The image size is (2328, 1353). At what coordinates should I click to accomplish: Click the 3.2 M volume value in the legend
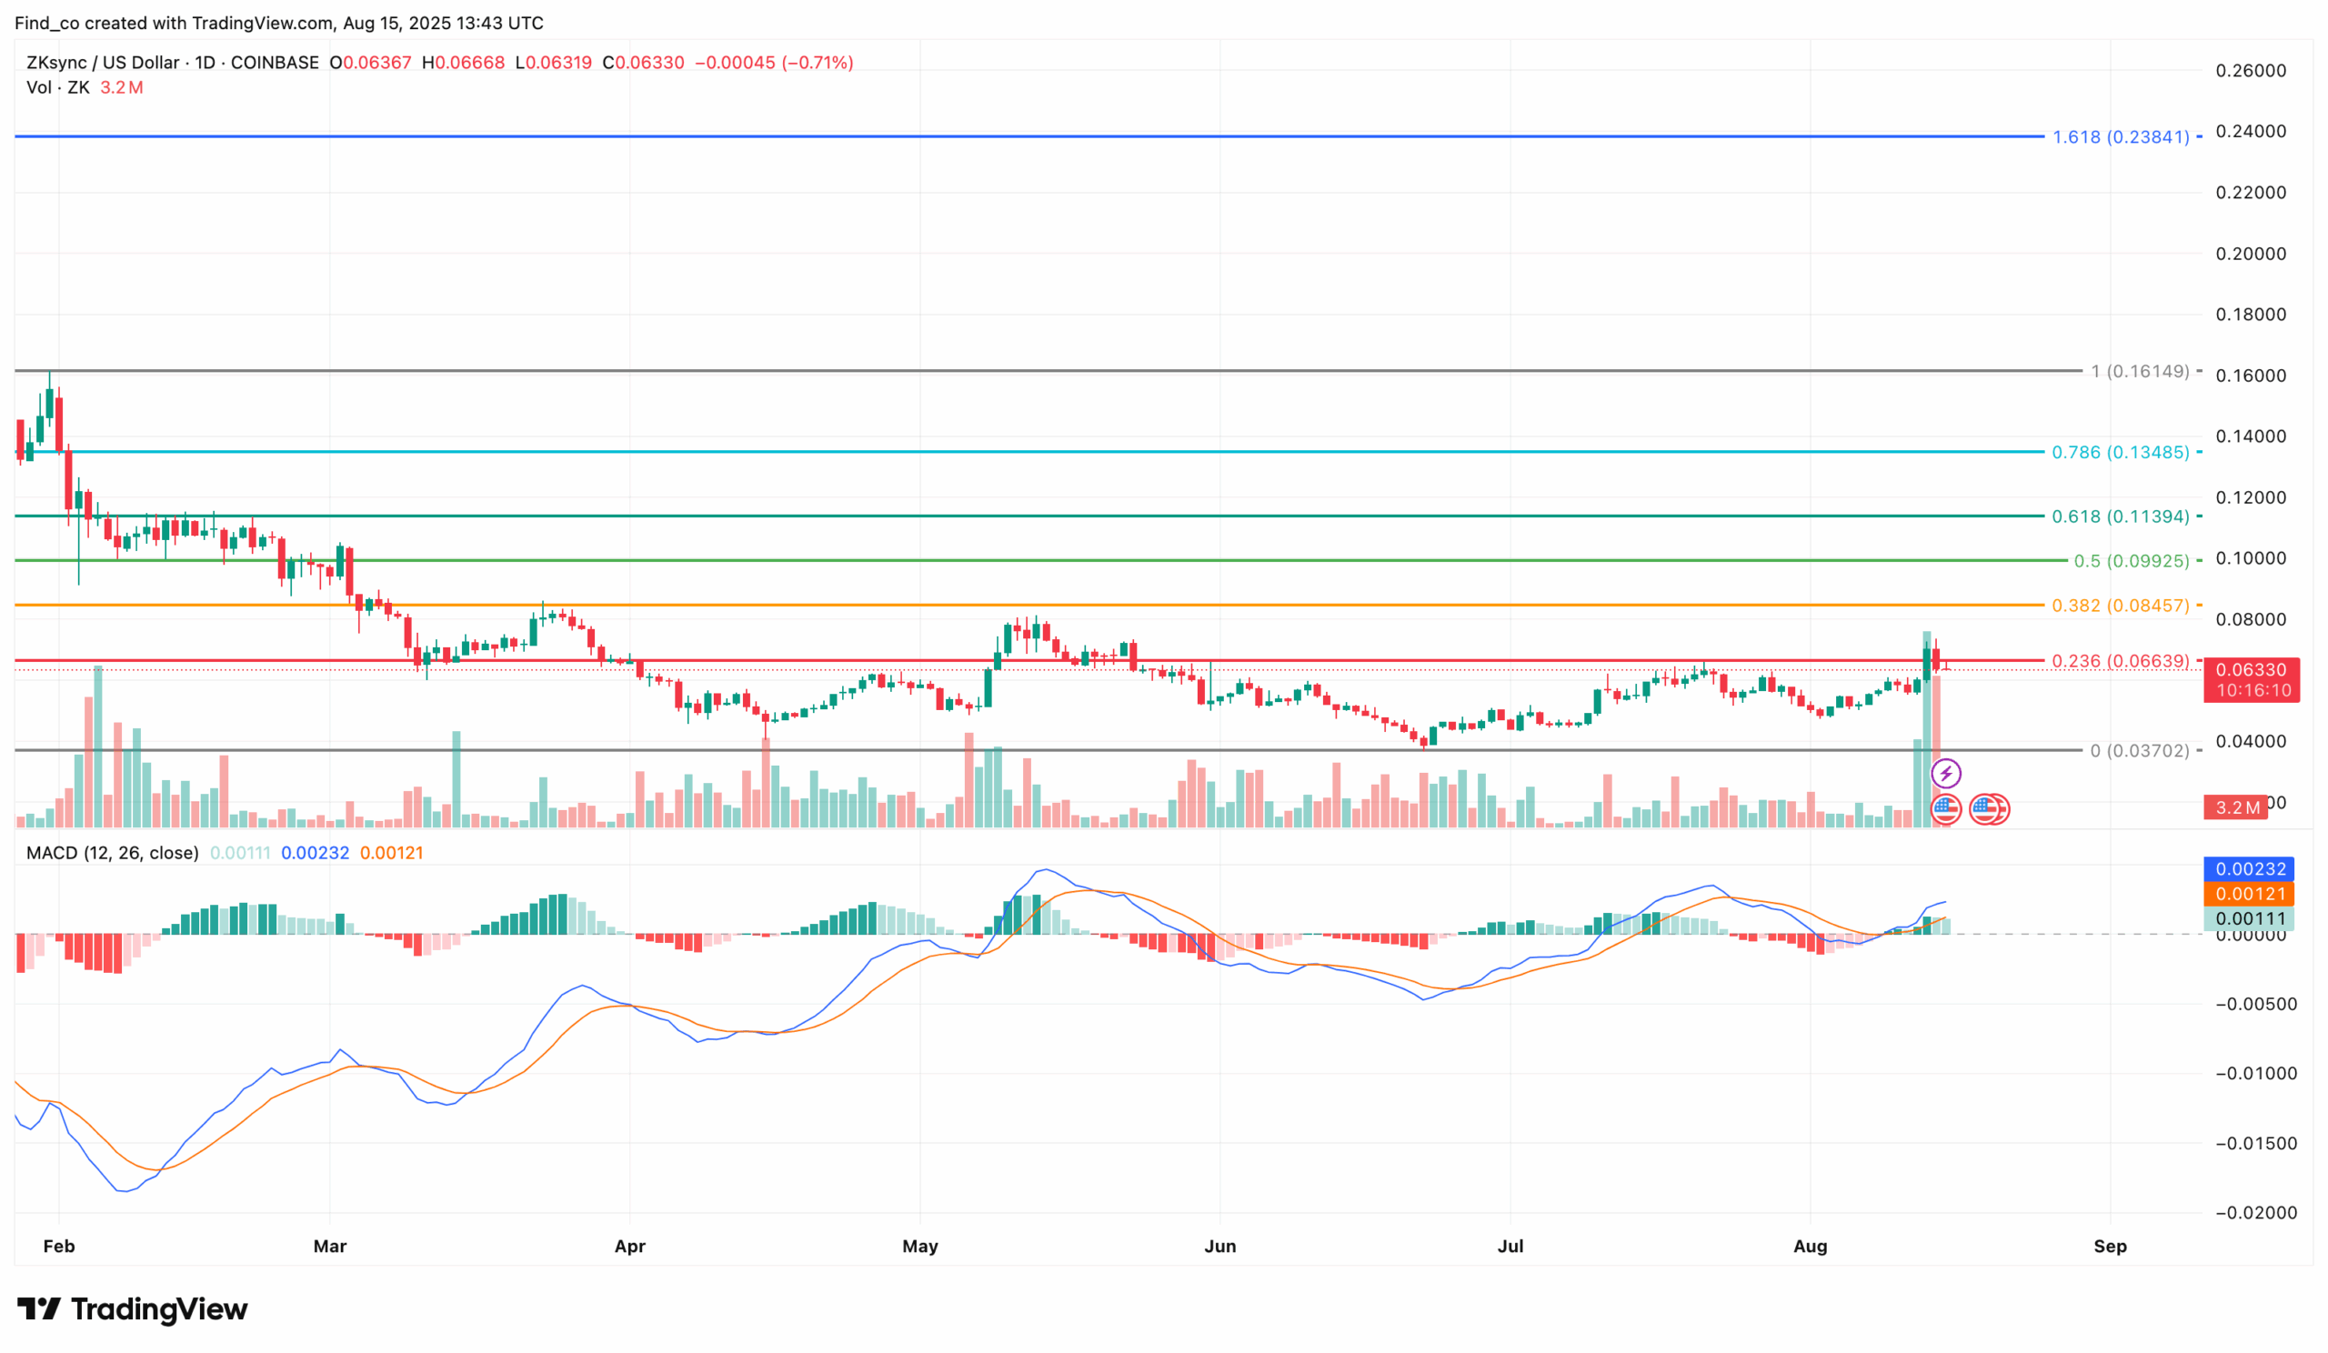tap(122, 87)
